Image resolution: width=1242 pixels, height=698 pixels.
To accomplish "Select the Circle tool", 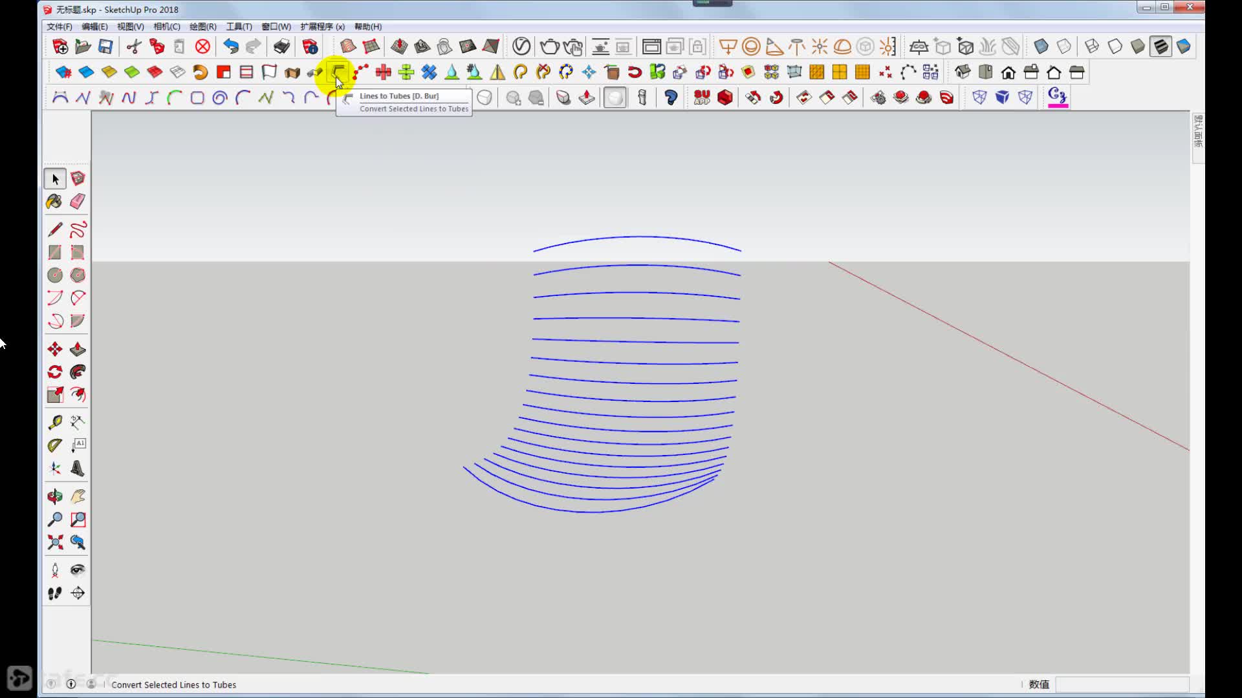I will click(55, 275).
